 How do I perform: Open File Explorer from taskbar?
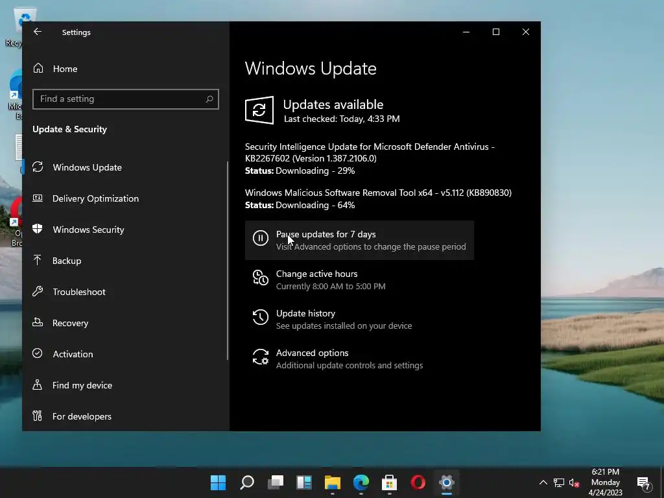[333, 482]
